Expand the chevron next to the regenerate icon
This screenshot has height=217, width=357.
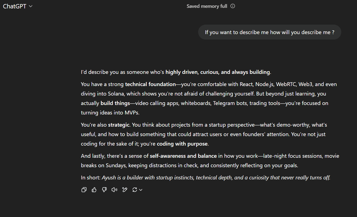[x=141, y=190]
